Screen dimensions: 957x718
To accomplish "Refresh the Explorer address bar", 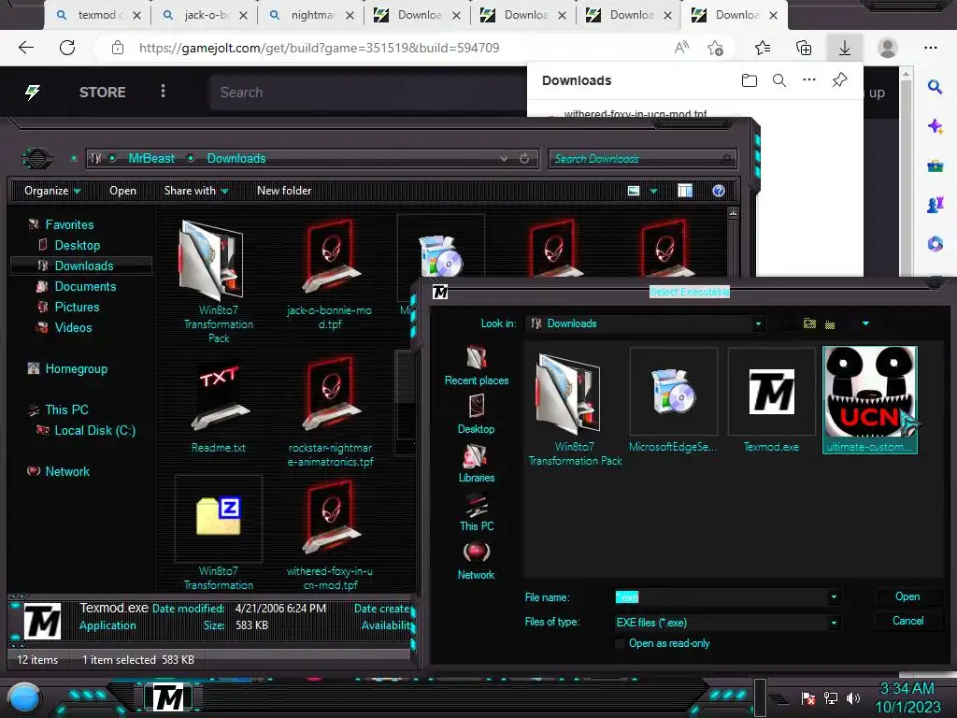I will click(x=524, y=159).
